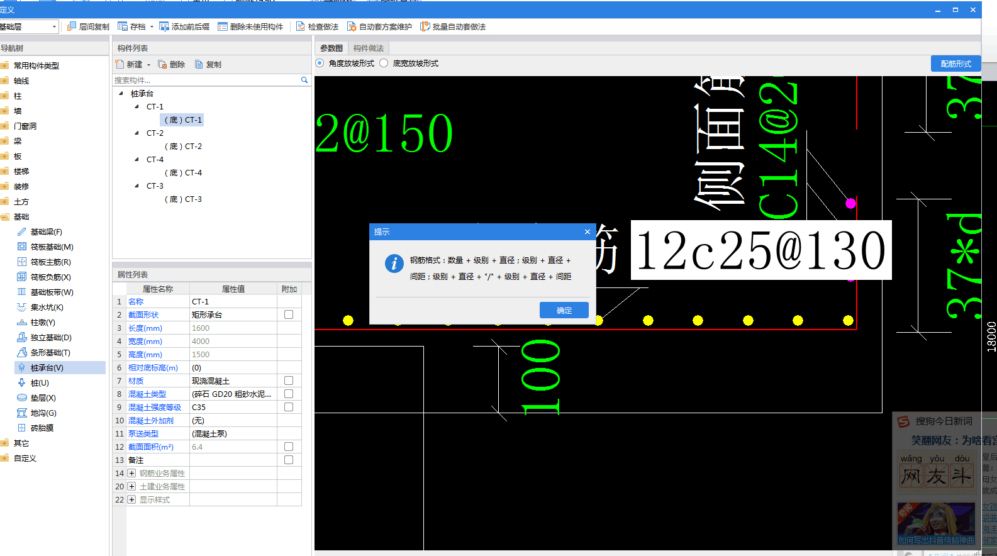Collapse the CT-2 tree node
997x556 pixels.
[x=137, y=133]
